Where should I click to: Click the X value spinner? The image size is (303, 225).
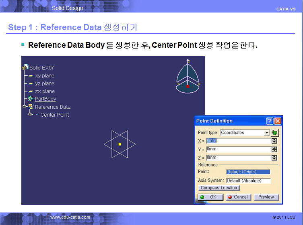(274, 141)
